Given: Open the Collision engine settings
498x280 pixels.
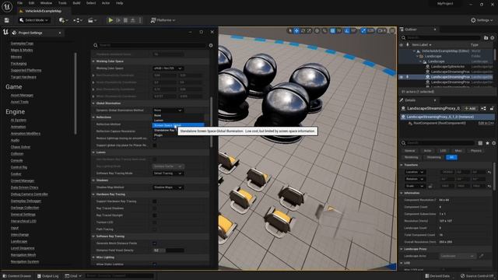Looking at the screenshot, I should [x=17, y=154].
